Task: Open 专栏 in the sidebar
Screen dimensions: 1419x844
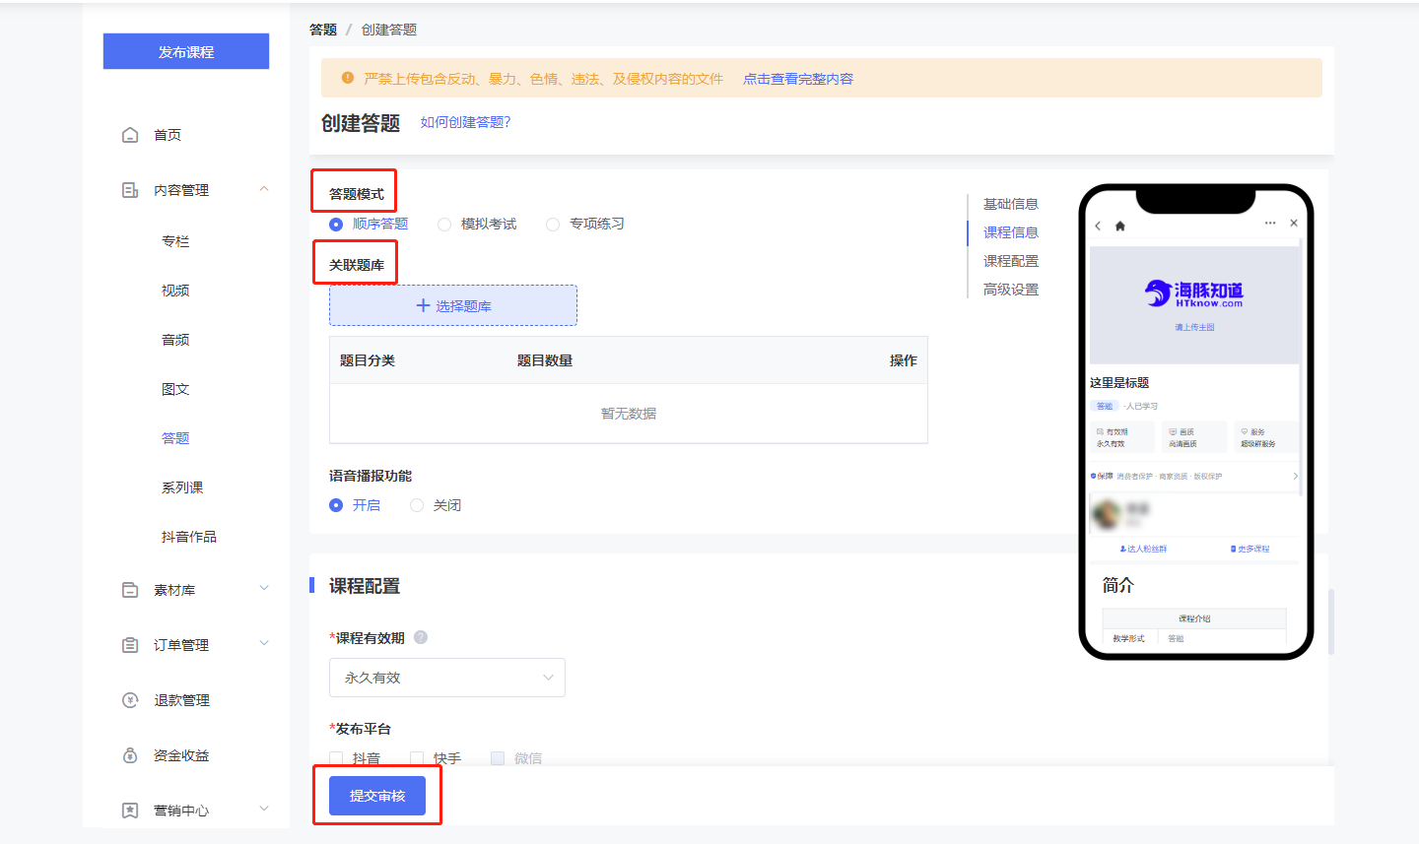Action: [175, 241]
